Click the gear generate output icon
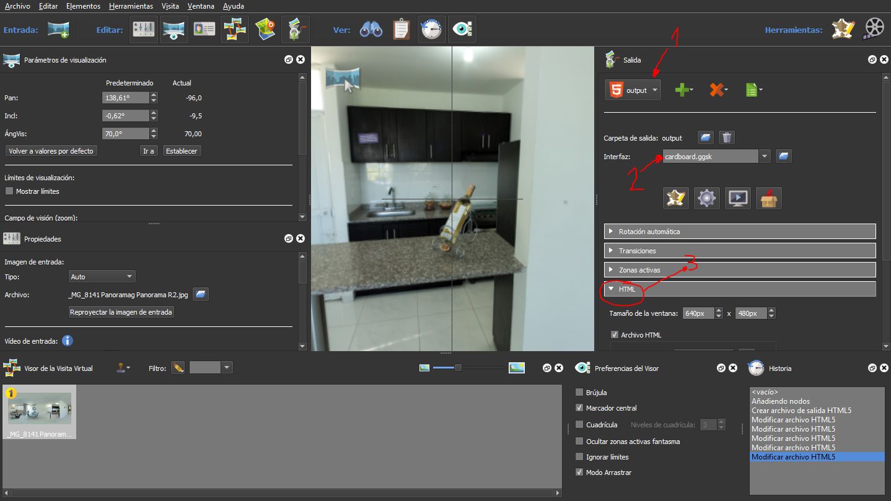This screenshot has height=501, width=891. click(706, 198)
